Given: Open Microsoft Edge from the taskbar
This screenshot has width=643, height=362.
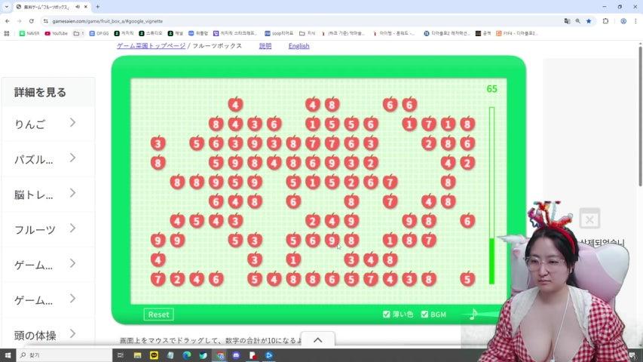Looking at the screenshot, I should (x=187, y=355).
